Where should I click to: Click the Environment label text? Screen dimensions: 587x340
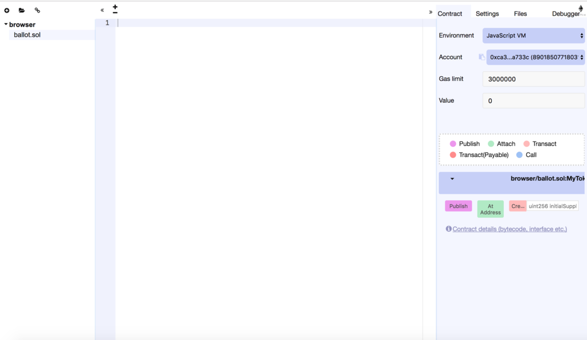(456, 36)
